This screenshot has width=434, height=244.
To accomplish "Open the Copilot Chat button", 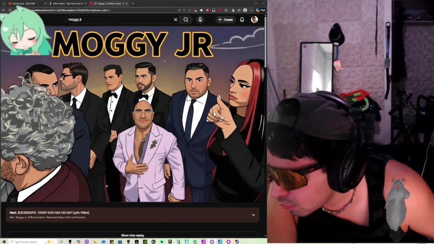I will tap(260, 10).
